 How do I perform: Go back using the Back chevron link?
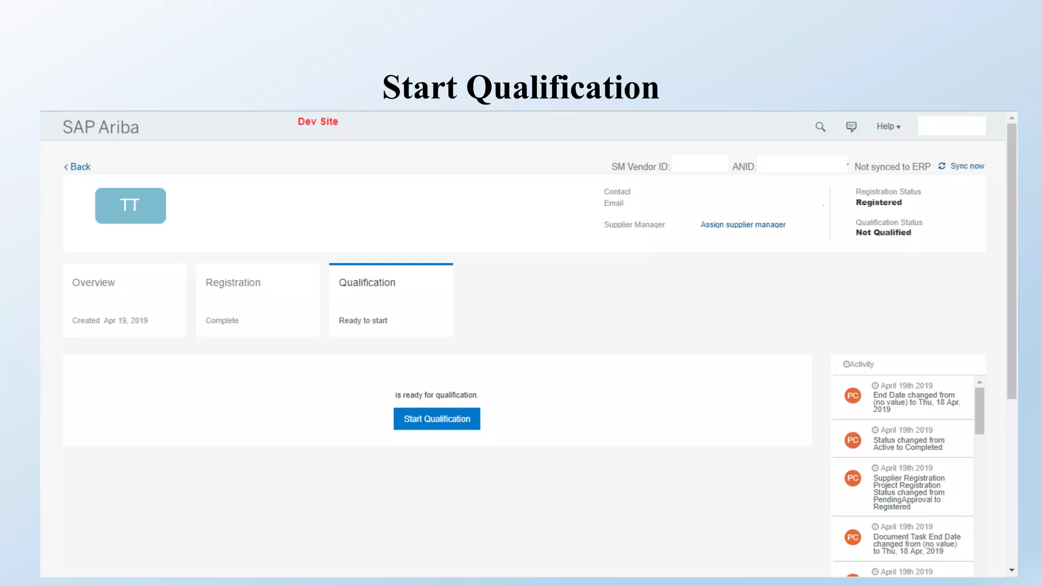pos(77,167)
